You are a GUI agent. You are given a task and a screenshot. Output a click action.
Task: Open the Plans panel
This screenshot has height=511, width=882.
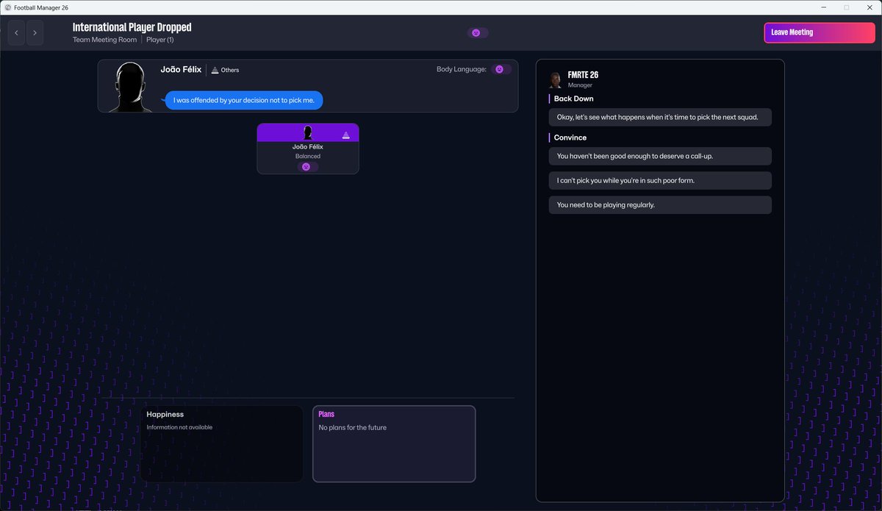[394, 444]
